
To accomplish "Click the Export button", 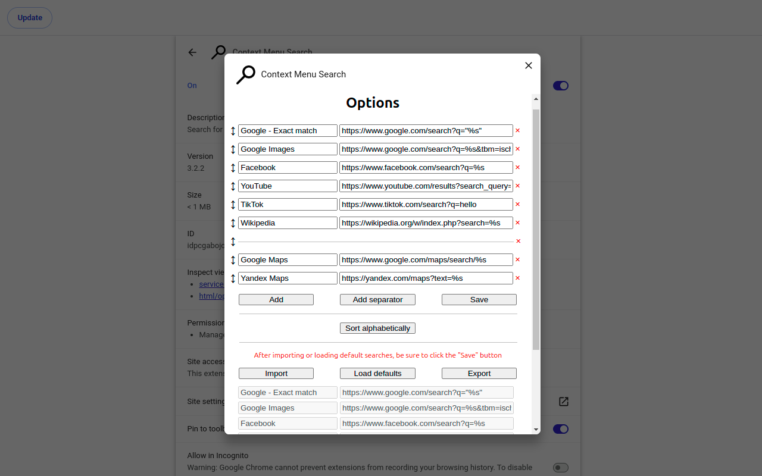I will pyautogui.click(x=479, y=374).
